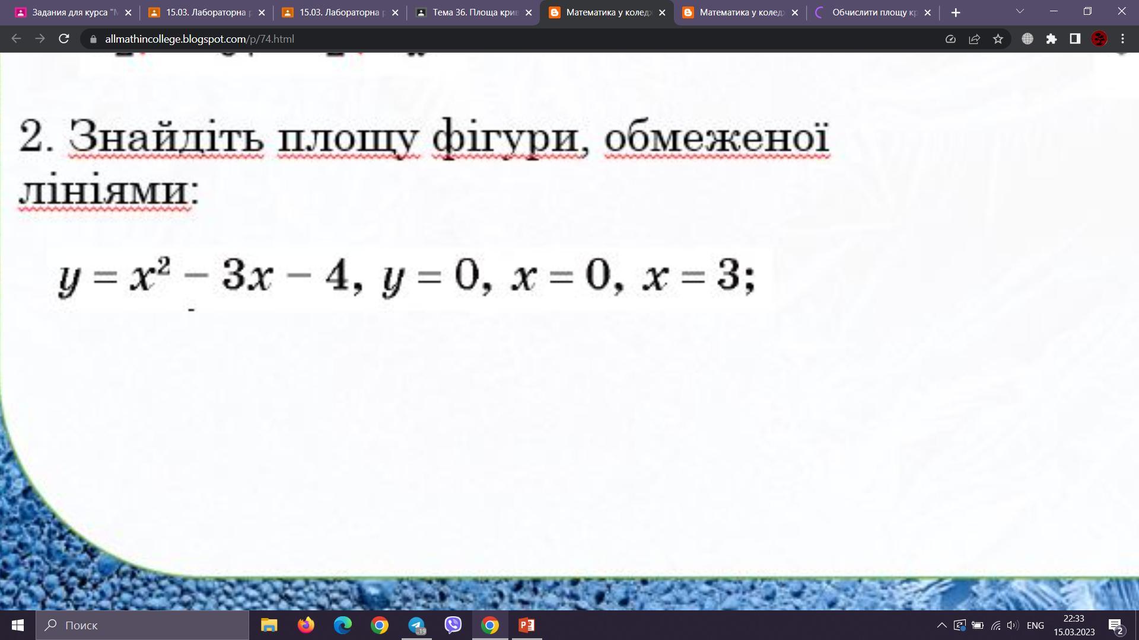Image resolution: width=1139 pixels, height=640 pixels.
Task: Click the Windows search box
Action: pyautogui.click(x=142, y=625)
